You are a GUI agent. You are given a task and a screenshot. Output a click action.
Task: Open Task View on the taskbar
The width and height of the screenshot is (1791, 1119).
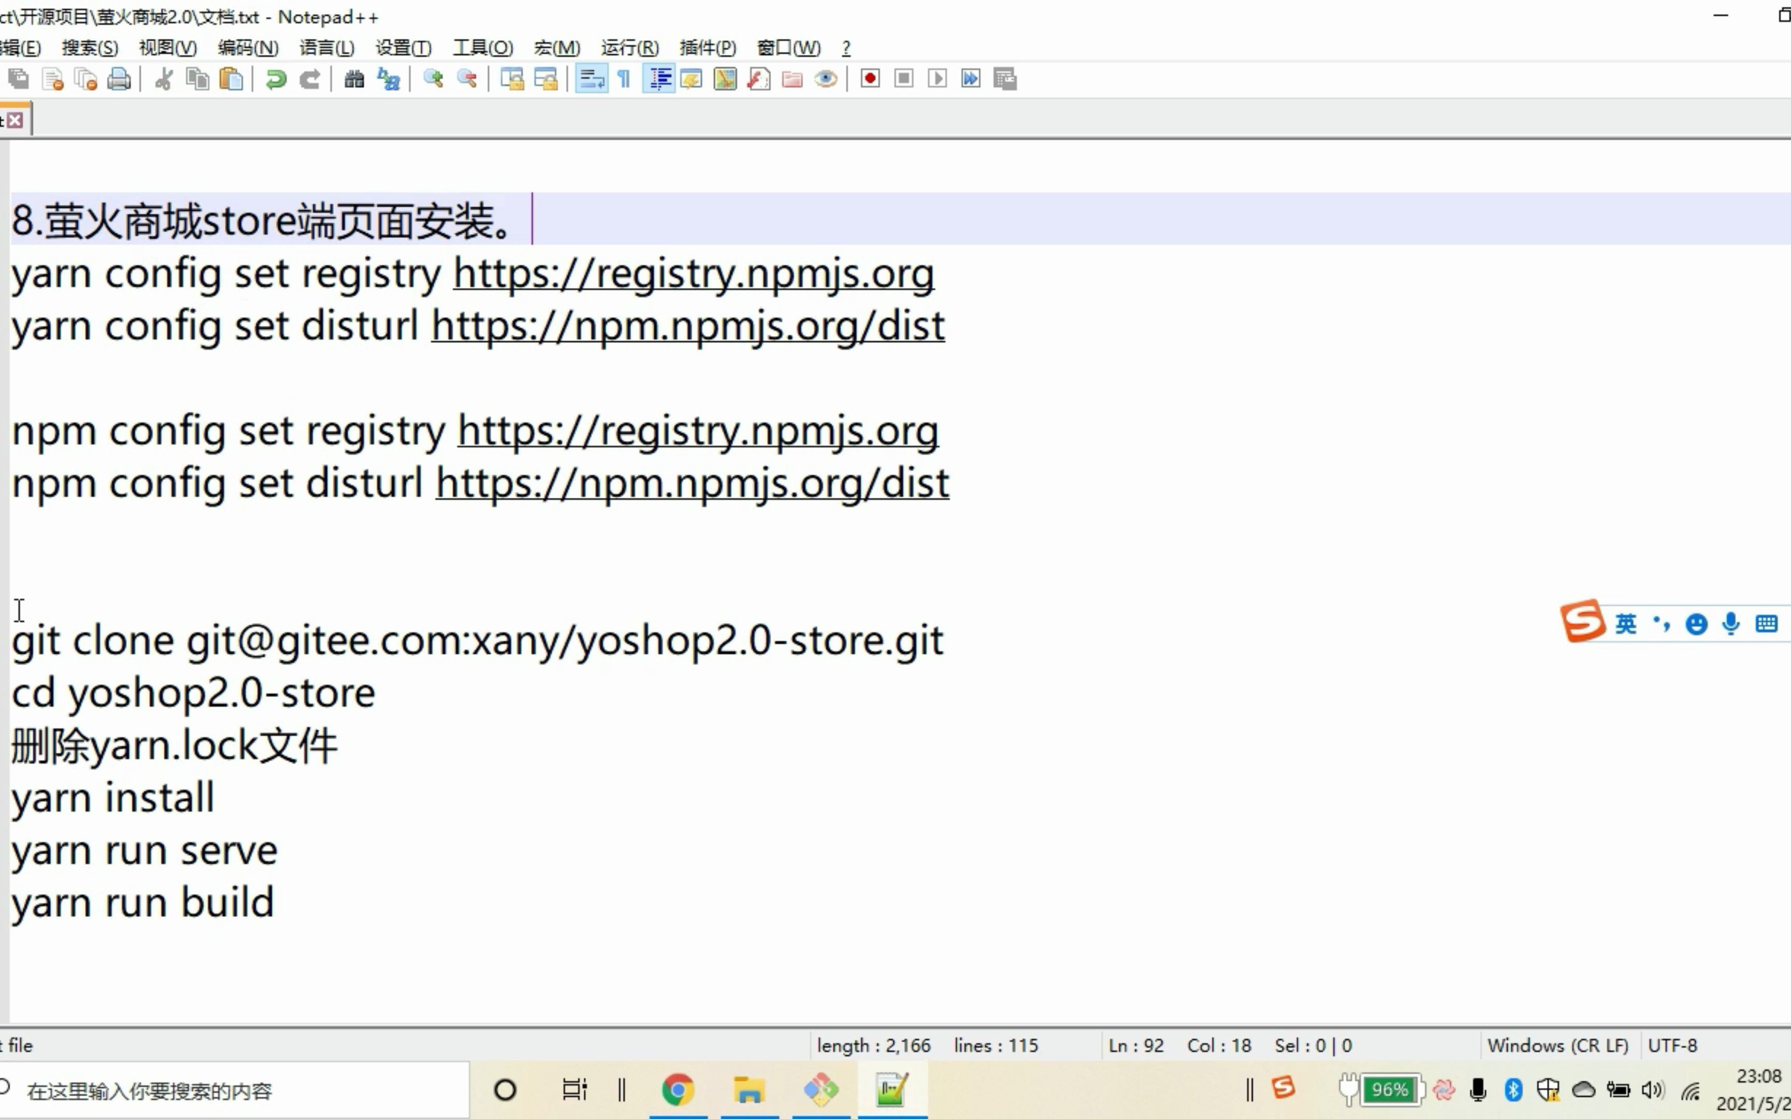pos(574,1090)
